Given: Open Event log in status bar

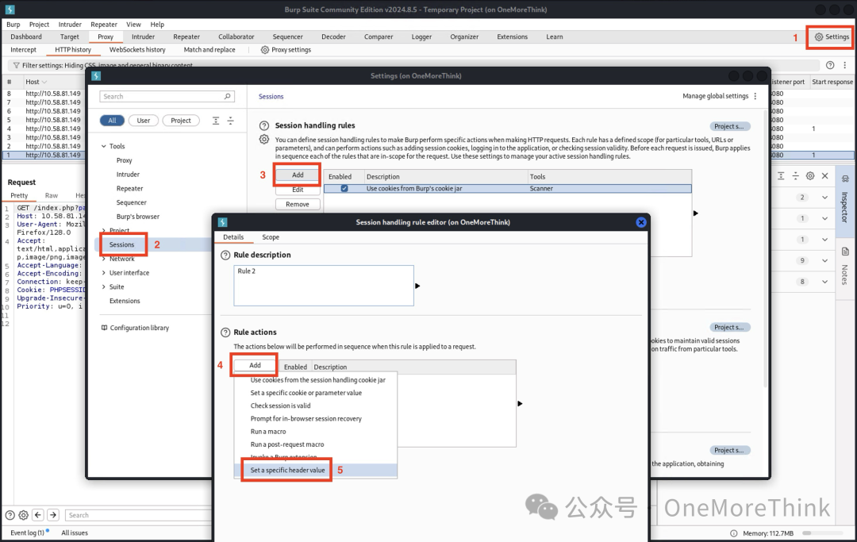Looking at the screenshot, I should [x=27, y=532].
